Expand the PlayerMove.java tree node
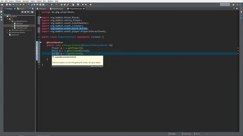This screenshot has height=136, width=243. click(12, 28)
